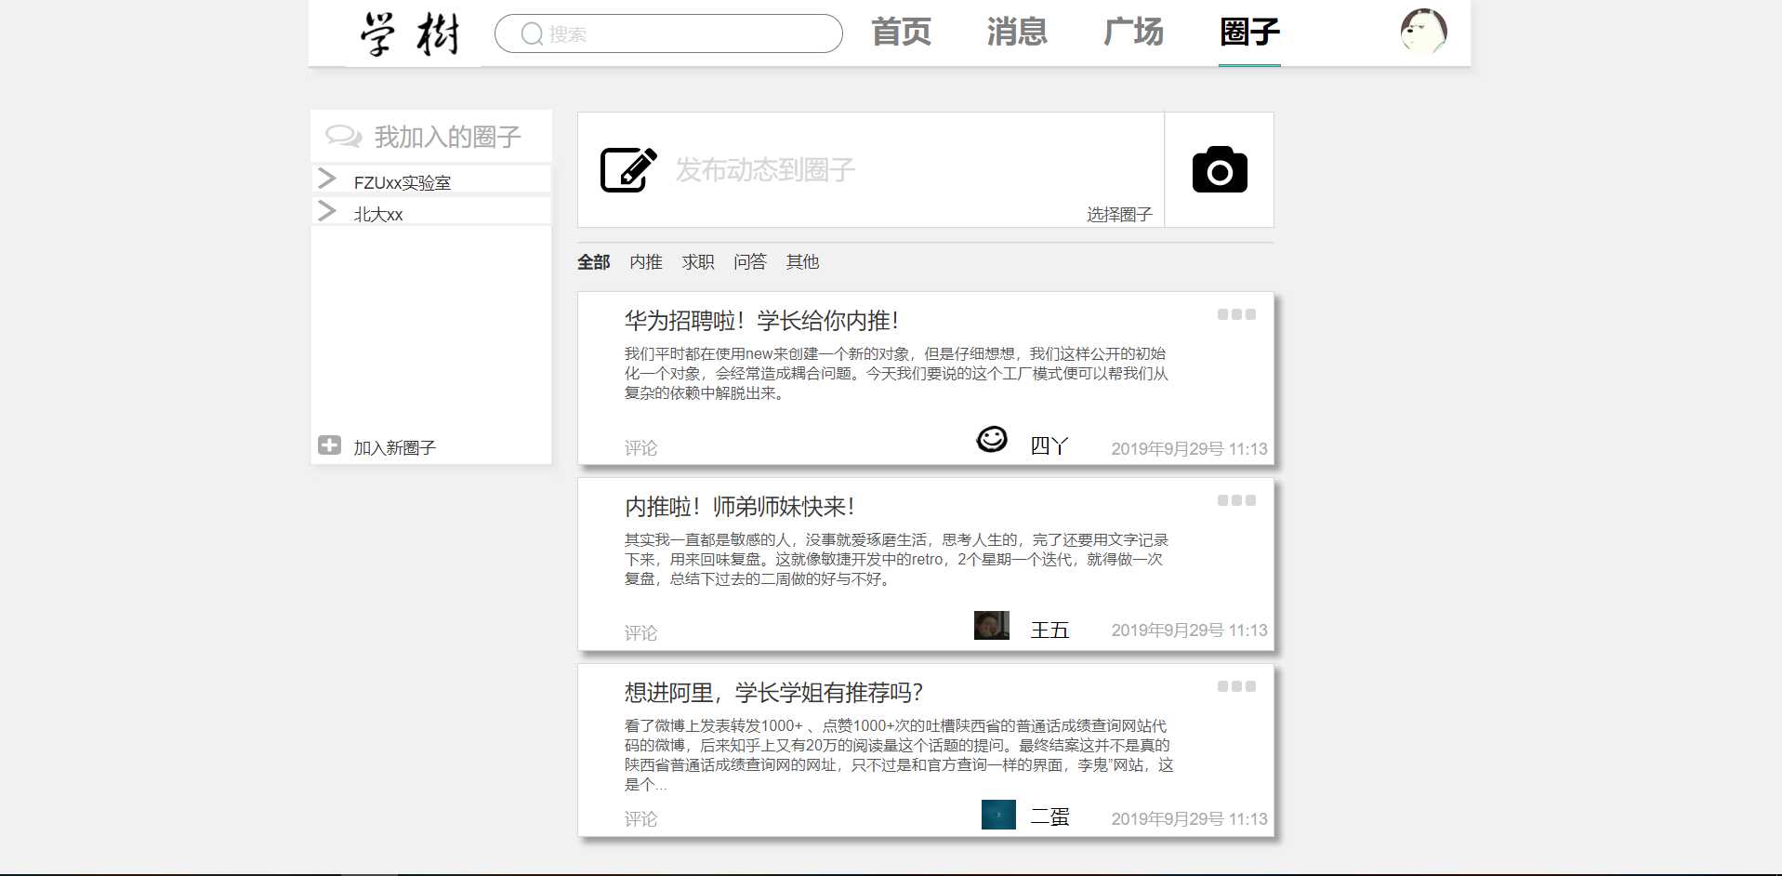Click 评论 on the 想进阿里 post
The width and height of the screenshot is (1782, 876).
[640, 819]
